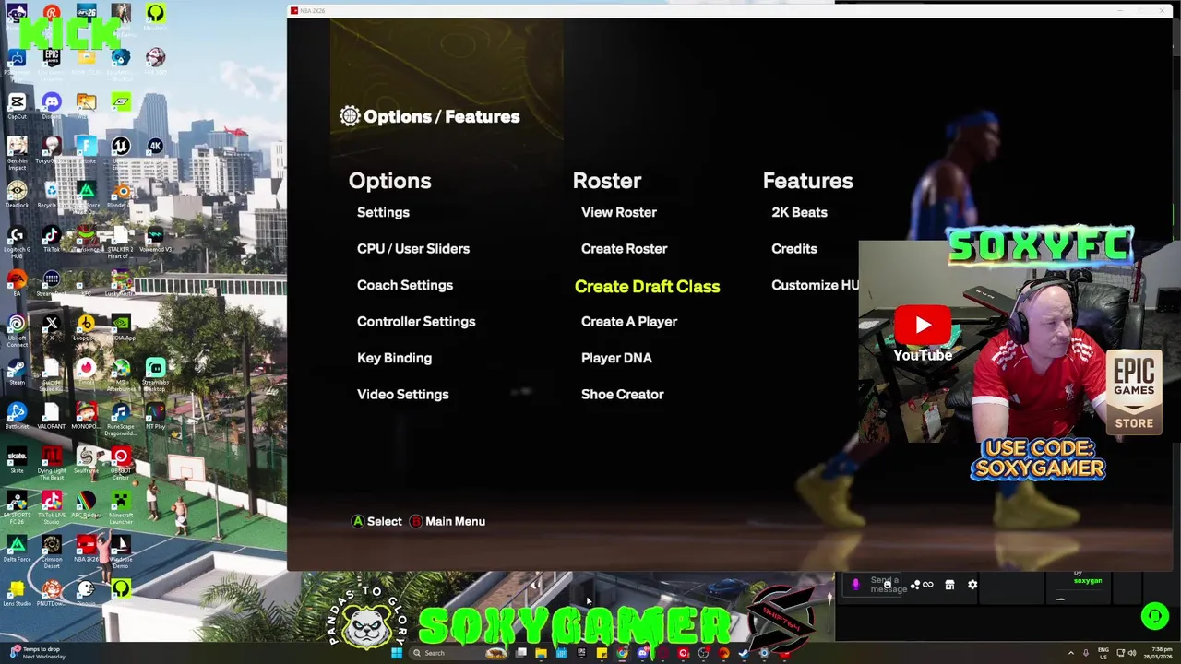Open the NBA 2K26 desktop shortcut
This screenshot has height=664, width=1181.
86,549
